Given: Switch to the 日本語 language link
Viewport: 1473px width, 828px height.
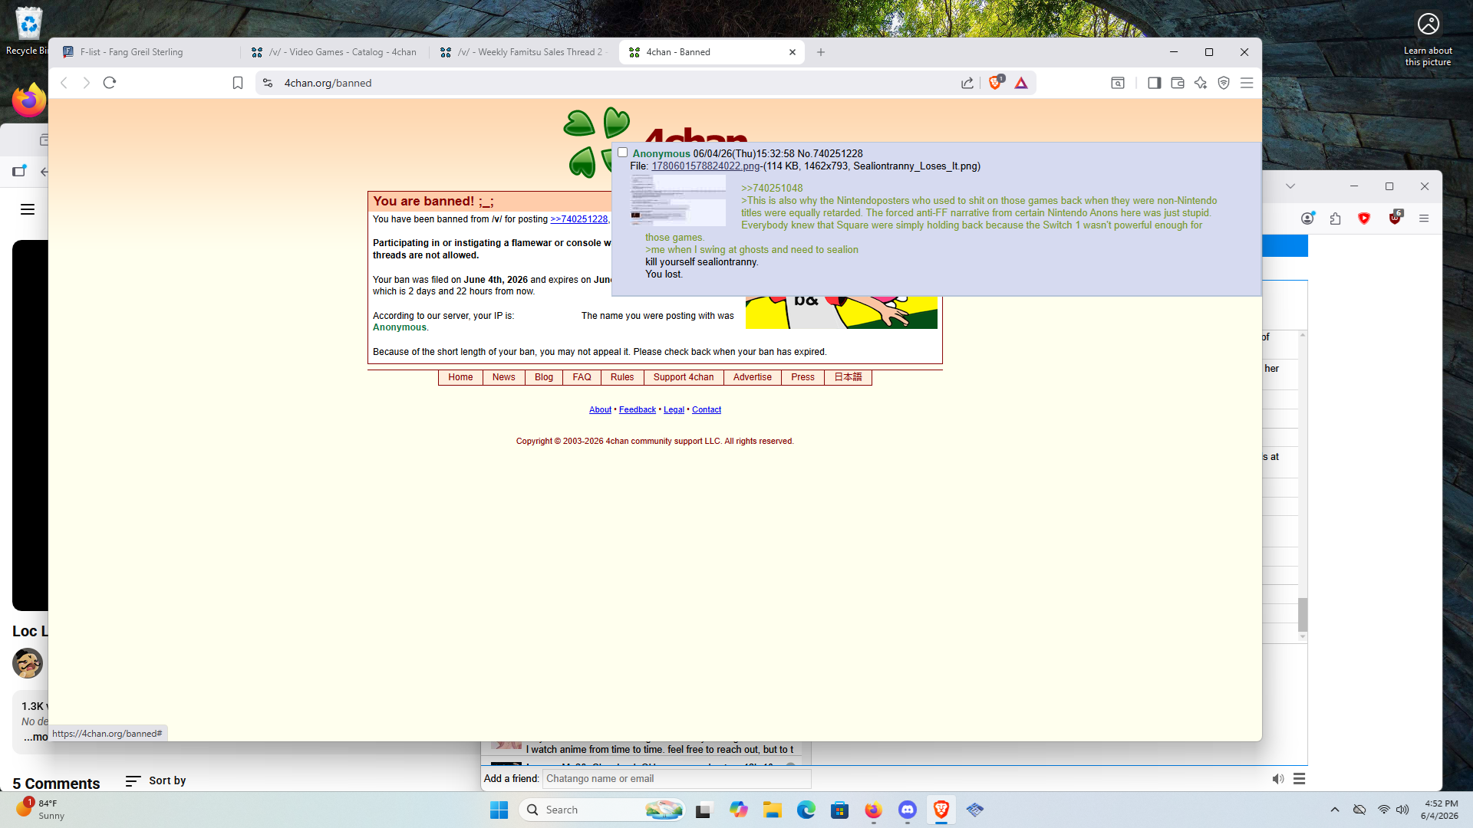Looking at the screenshot, I should (848, 377).
